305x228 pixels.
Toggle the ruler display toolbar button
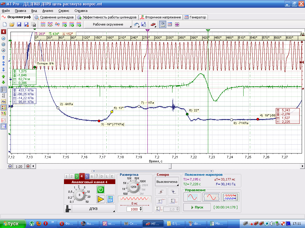click(163, 25)
